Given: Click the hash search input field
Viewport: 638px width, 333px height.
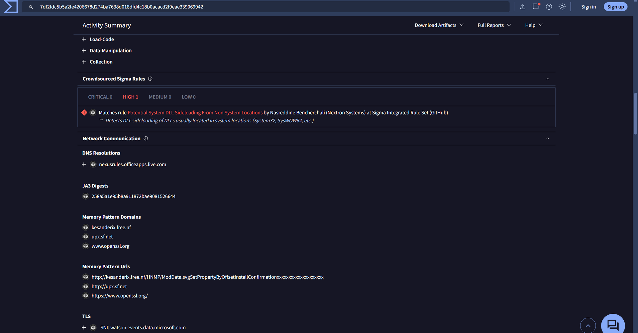Looking at the screenshot, I should (266, 7).
